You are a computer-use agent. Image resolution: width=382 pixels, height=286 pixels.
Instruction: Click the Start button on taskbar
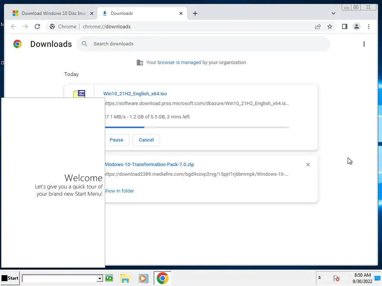[x=10, y=278]
